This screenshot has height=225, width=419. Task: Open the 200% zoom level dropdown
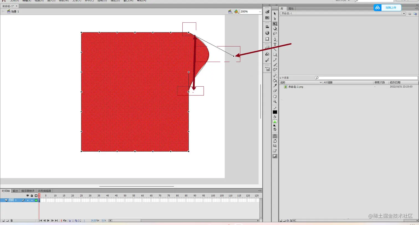[x=259, y=11]
